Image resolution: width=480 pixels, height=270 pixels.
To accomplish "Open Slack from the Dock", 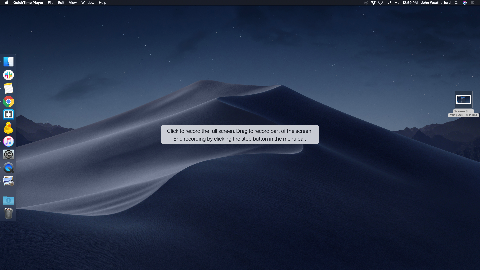I will [x=8, y=75].
